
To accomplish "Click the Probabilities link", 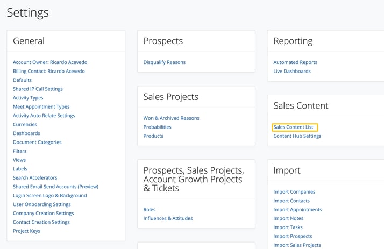I will click(x=157, y=127).
